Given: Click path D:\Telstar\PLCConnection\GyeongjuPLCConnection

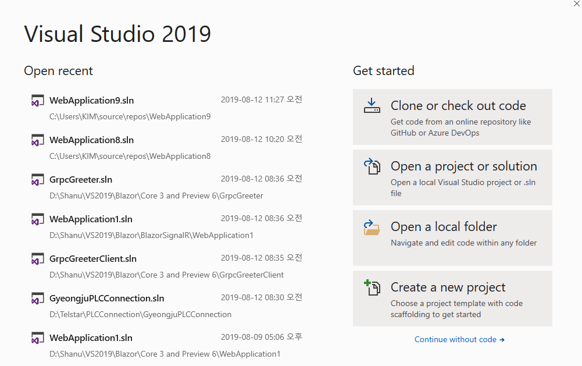Looking at the screenshot, I should 140,314.
